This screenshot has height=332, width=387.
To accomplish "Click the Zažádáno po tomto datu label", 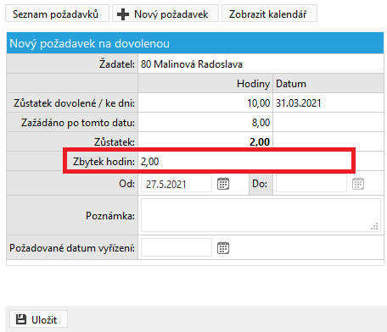I will point(78,123).
